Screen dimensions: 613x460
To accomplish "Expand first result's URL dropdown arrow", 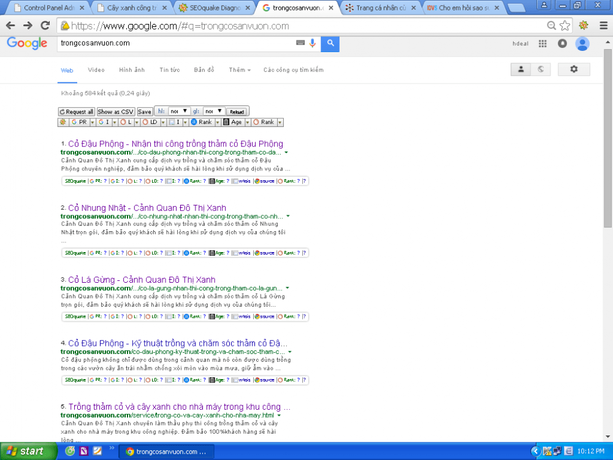I will point(286,153).
